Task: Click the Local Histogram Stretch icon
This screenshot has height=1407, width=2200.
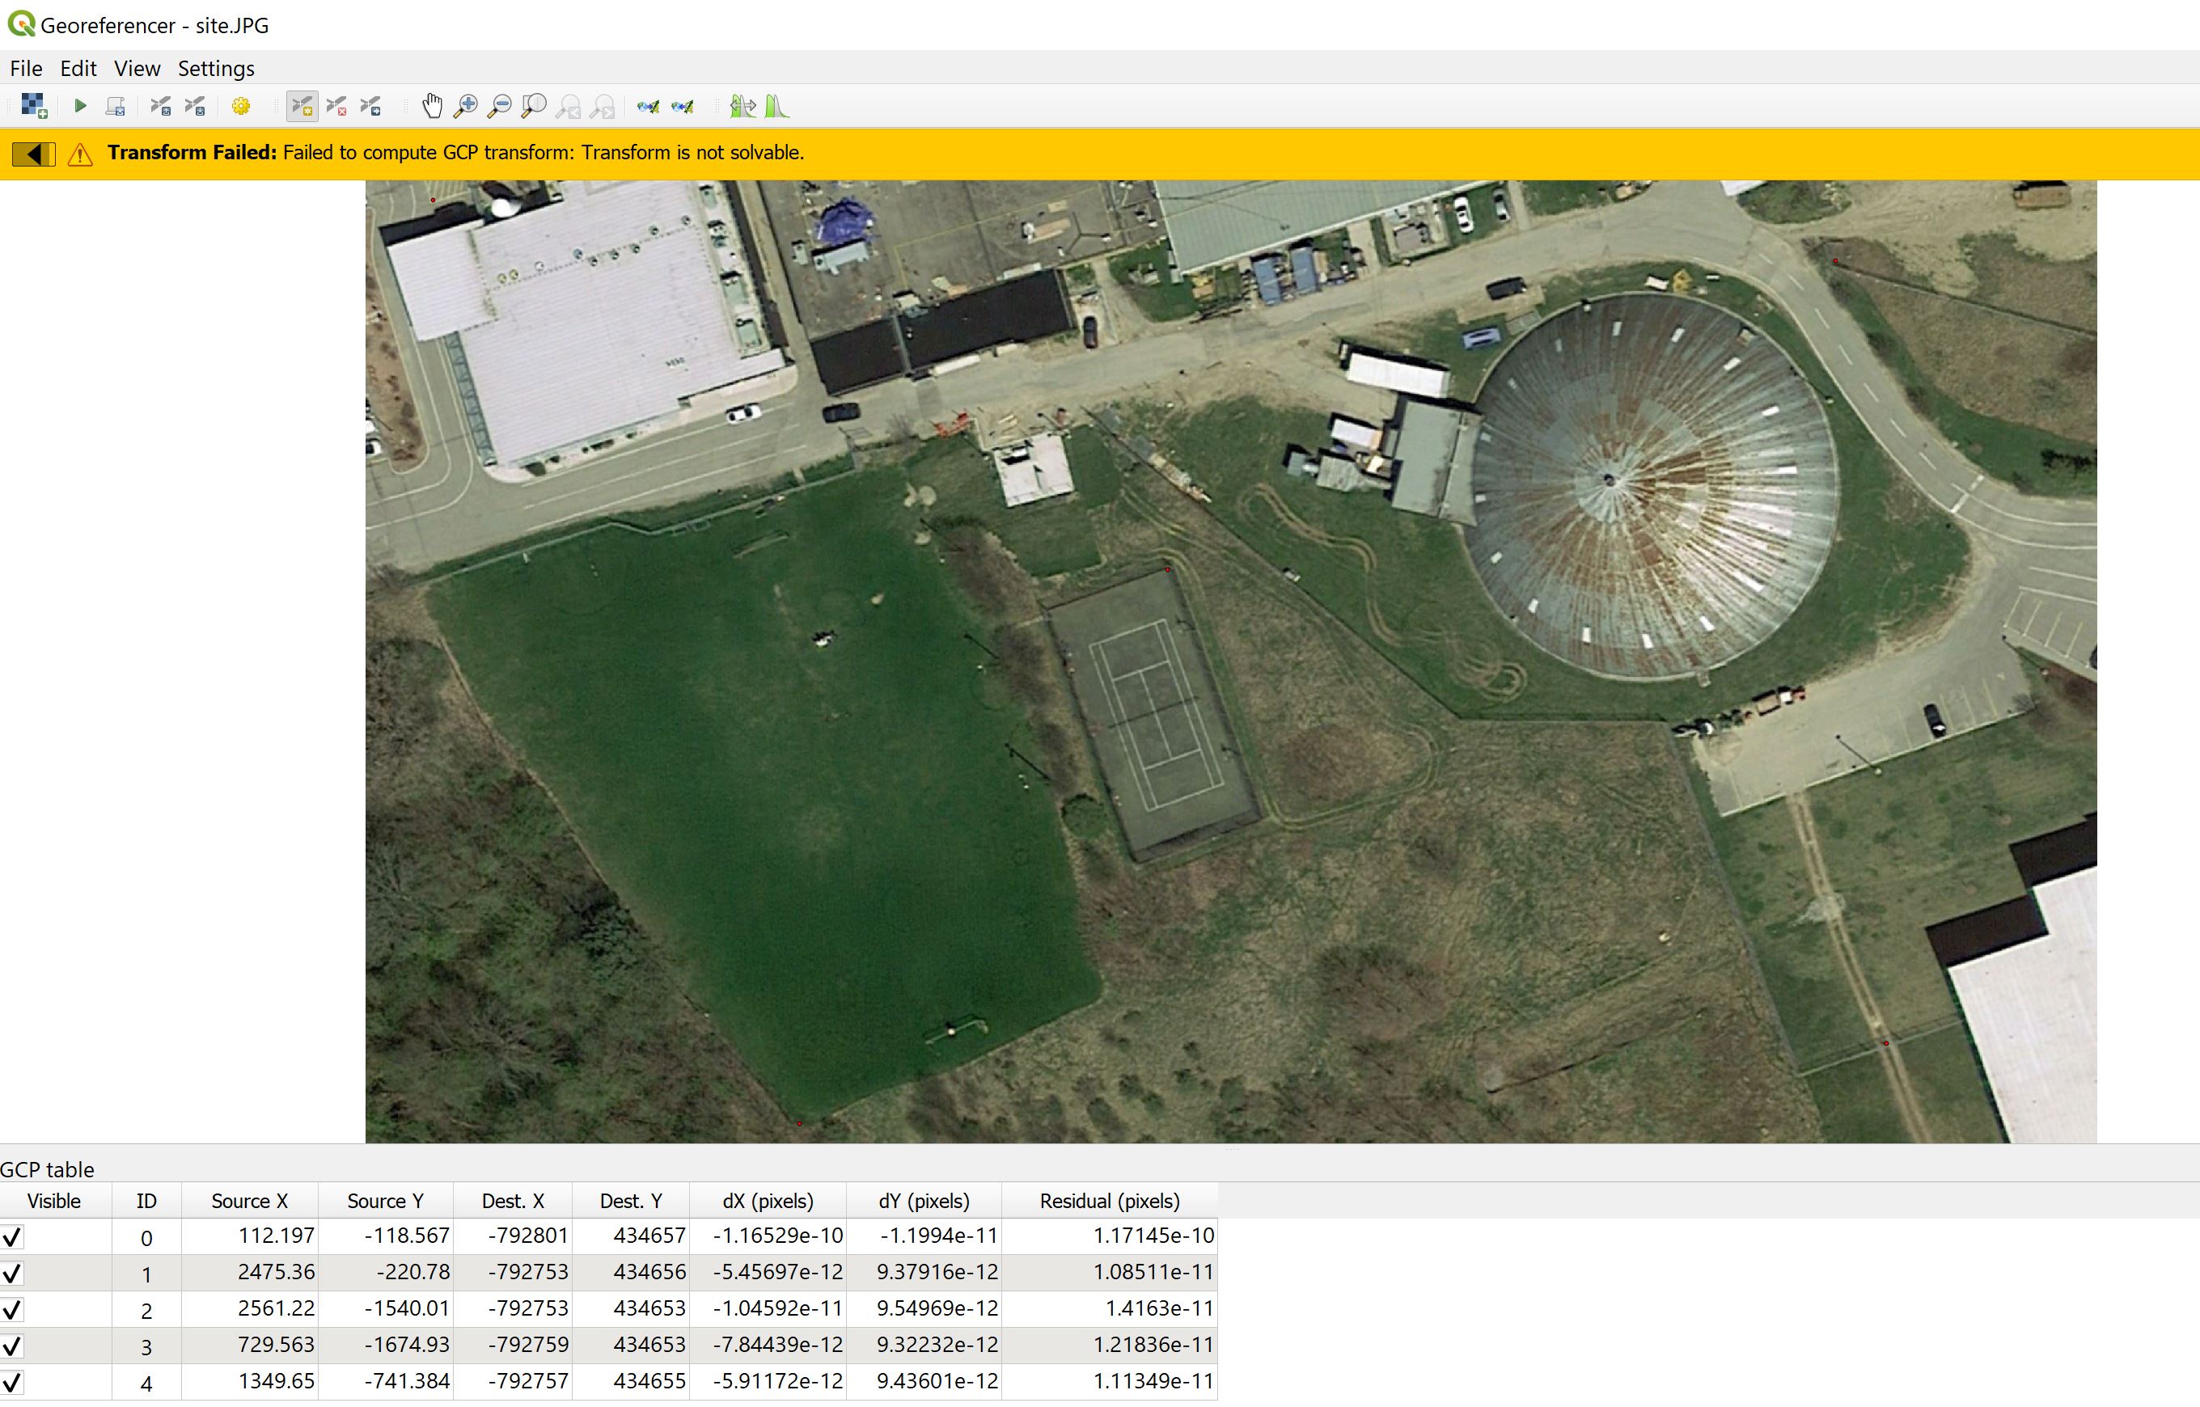Action: click(776, 107)
